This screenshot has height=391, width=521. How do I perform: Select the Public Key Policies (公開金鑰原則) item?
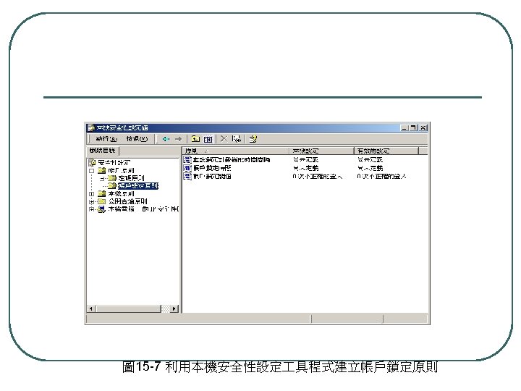[x=127, y=201]
